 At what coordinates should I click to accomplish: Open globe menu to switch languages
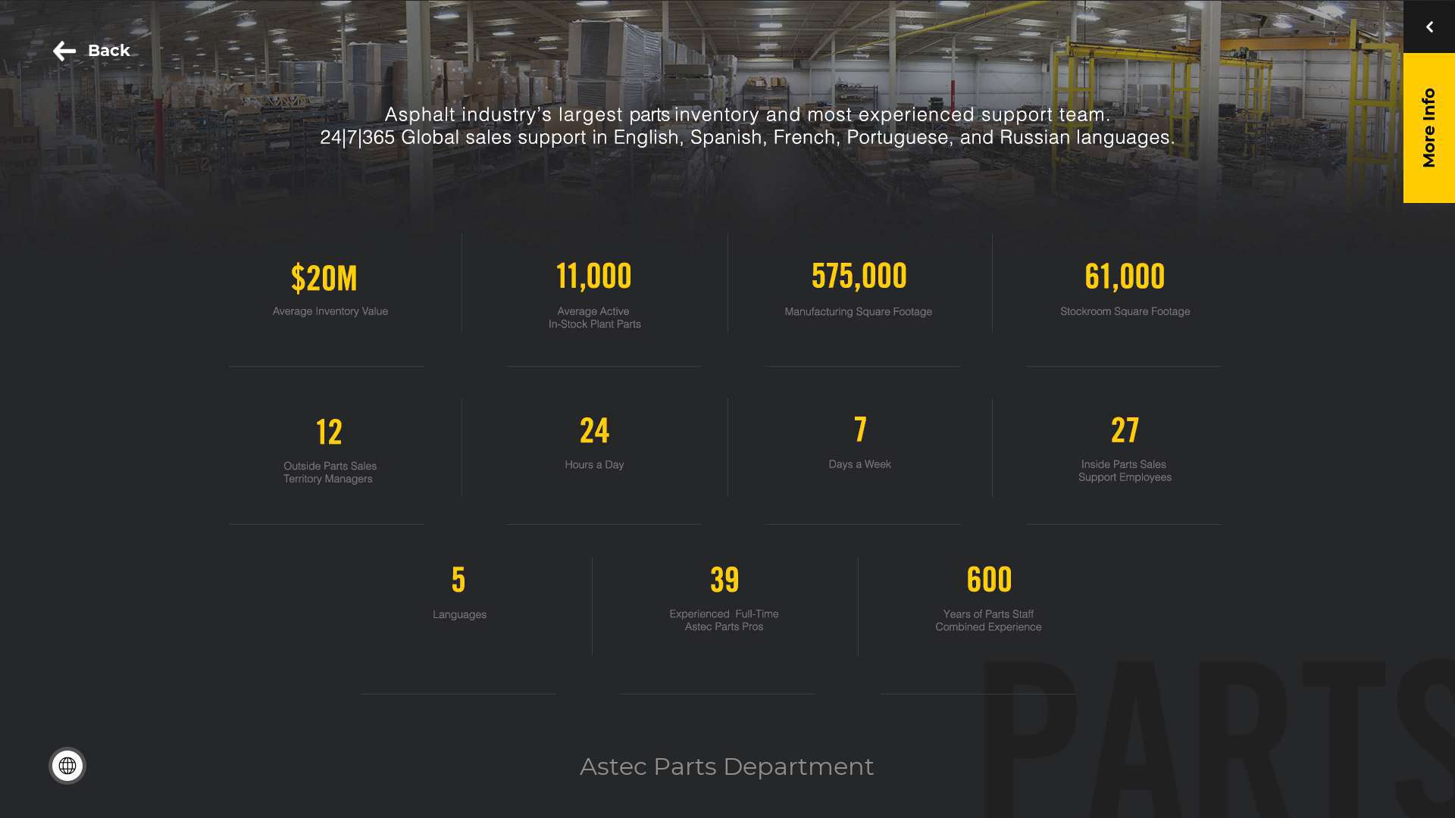[68, 765]
